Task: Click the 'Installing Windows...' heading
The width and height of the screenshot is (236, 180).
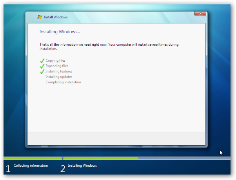Action: 60,32
